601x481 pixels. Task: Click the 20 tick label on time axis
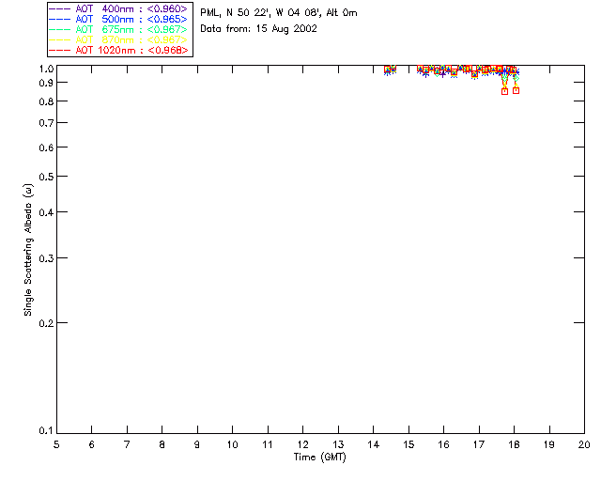click(x=583, y=443)
